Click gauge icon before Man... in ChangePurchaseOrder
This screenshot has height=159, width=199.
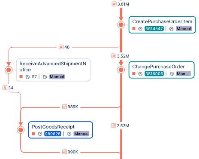pyautogui.click(x=172, y=74)
